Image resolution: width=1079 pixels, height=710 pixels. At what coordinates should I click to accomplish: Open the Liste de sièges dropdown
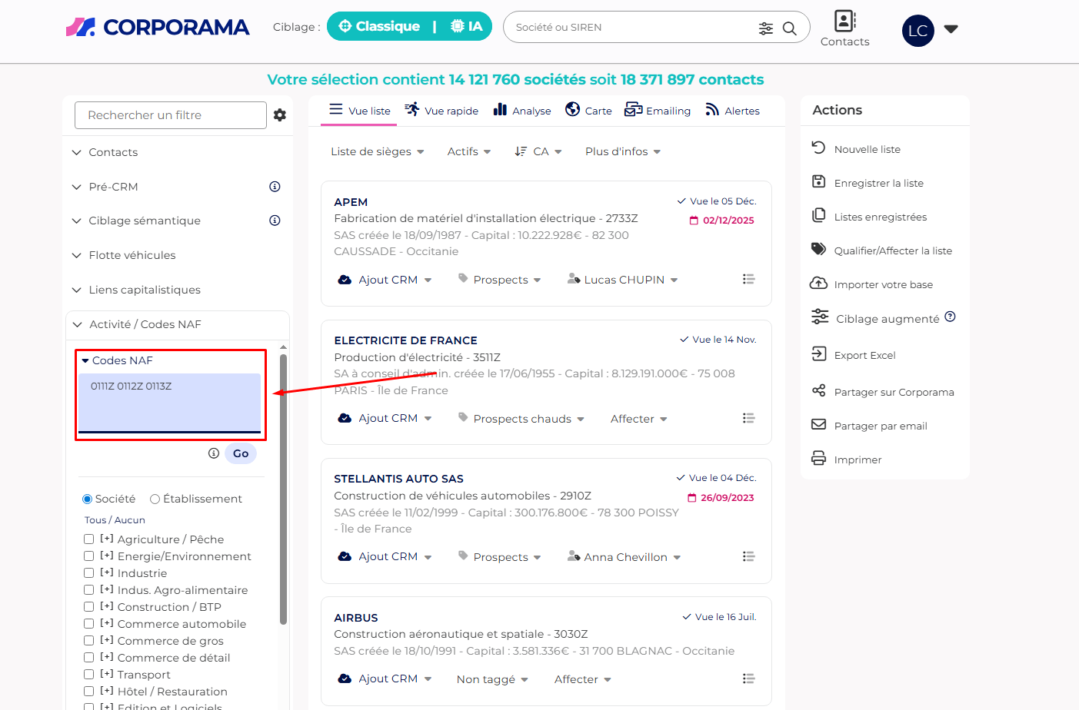click(377, 152)
